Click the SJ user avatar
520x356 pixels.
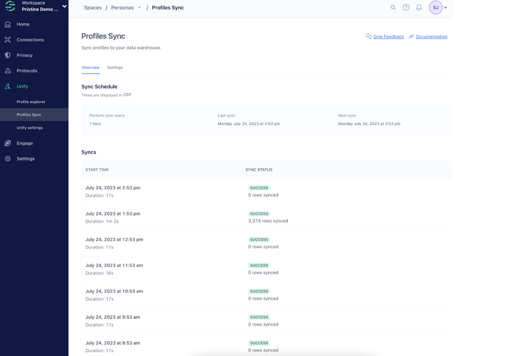435,7
